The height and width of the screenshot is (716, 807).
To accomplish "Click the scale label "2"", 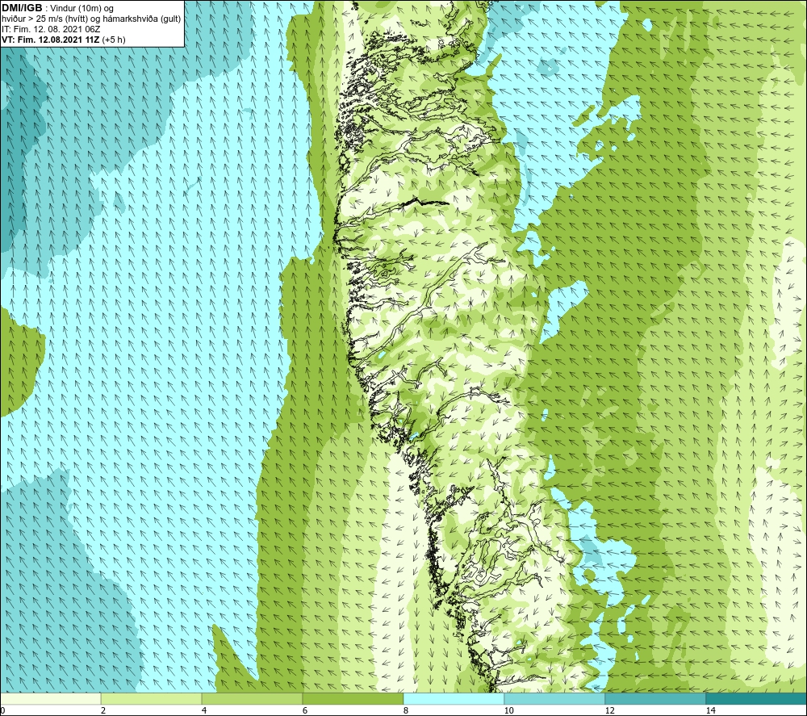I will tap(103, 711).
